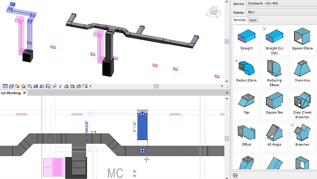Image resolution: width=317 pixels, height=179 pixels.
Task: Toggle the Reveal Constraints icon
Action: click(x=85, y=86)
